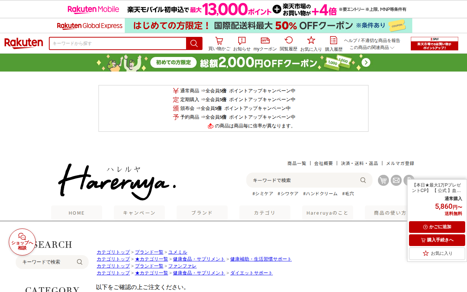Viewport: 467px width, 292px height.
Task: Open the 商品の使い方 menu tab
Action: coord(386,213)
